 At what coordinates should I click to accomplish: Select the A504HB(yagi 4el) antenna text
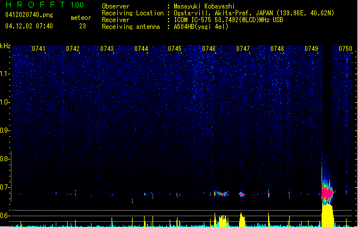point(201,27)
